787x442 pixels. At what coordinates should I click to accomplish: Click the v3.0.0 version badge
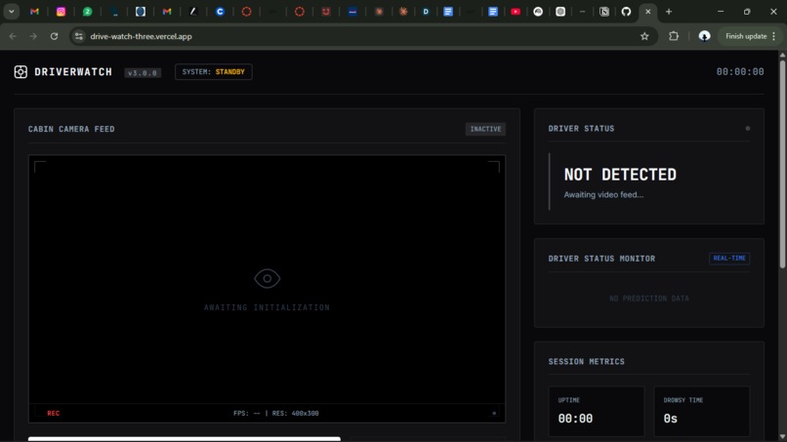click(143, 73)
